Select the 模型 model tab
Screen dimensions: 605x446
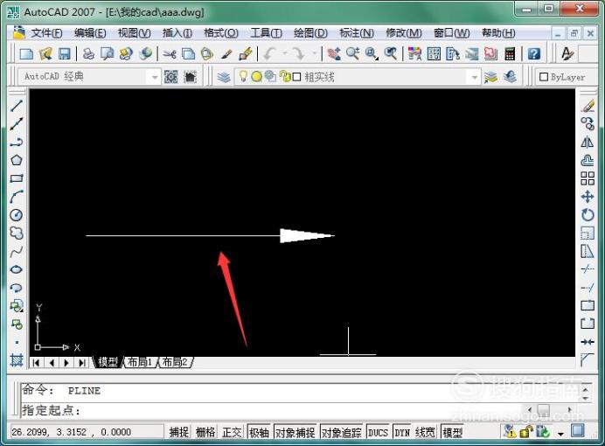108,362
